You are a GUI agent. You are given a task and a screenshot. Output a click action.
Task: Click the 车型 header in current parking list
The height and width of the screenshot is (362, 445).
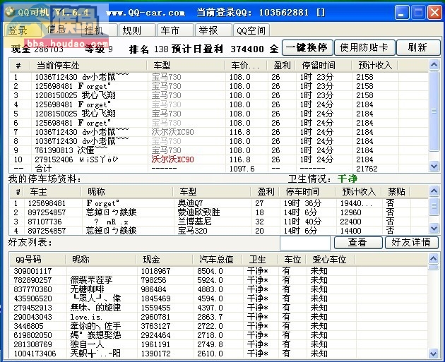coord(186,66)
